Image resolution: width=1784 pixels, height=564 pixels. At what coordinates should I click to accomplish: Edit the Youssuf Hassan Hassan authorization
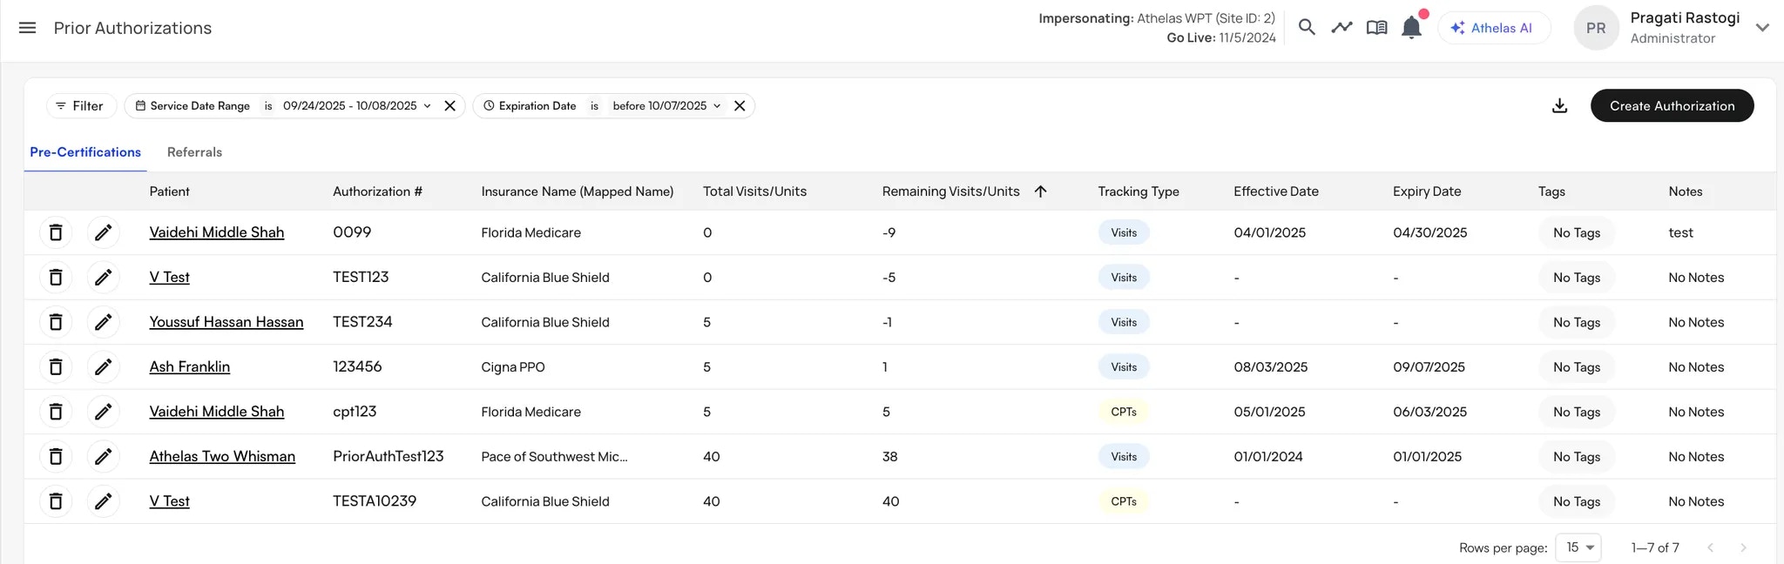(103, 322)
